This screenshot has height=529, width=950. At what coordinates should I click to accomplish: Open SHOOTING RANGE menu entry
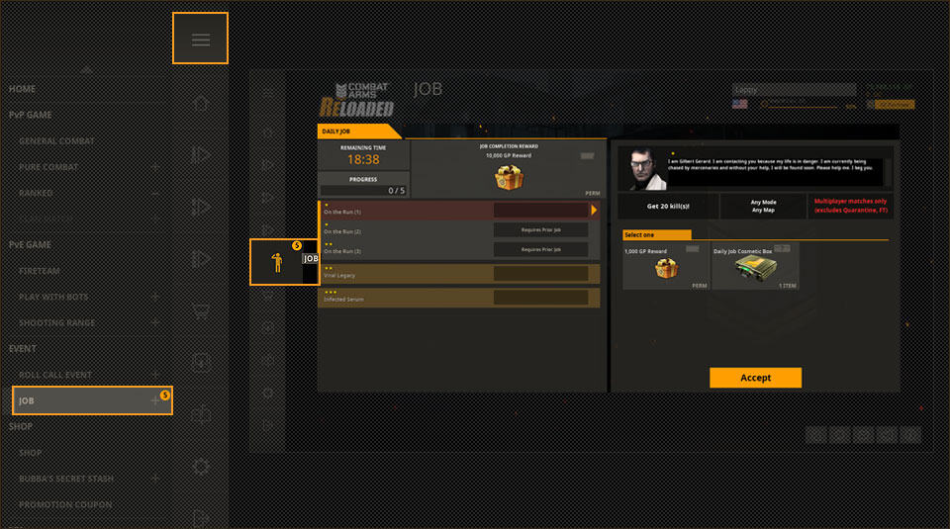click(x=57, y=323)
